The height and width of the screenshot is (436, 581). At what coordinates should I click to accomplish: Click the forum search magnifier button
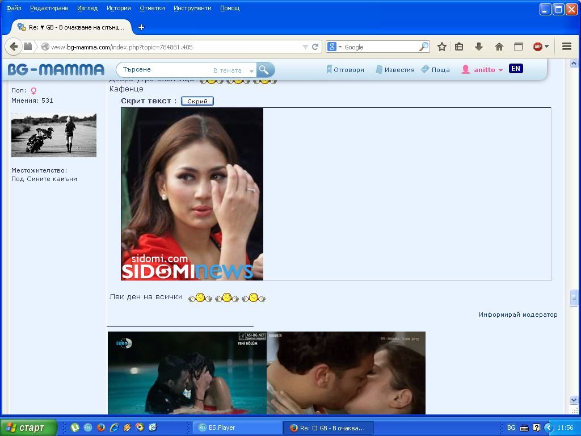coord(264,70)
